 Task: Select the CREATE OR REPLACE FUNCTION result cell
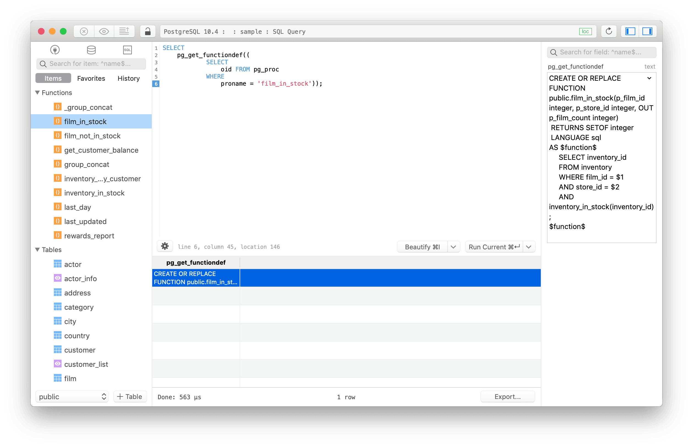196,278
